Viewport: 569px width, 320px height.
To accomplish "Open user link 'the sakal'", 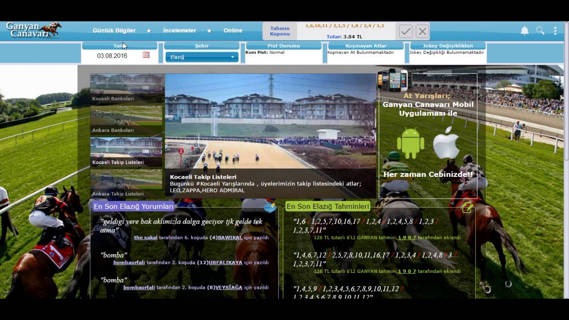I will [146, 238].
